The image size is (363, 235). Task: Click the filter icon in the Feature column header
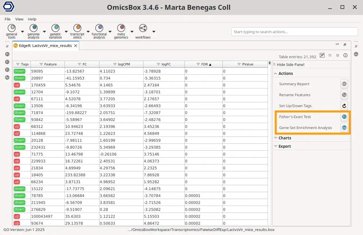pyautogui.click(x=41, y=64)
